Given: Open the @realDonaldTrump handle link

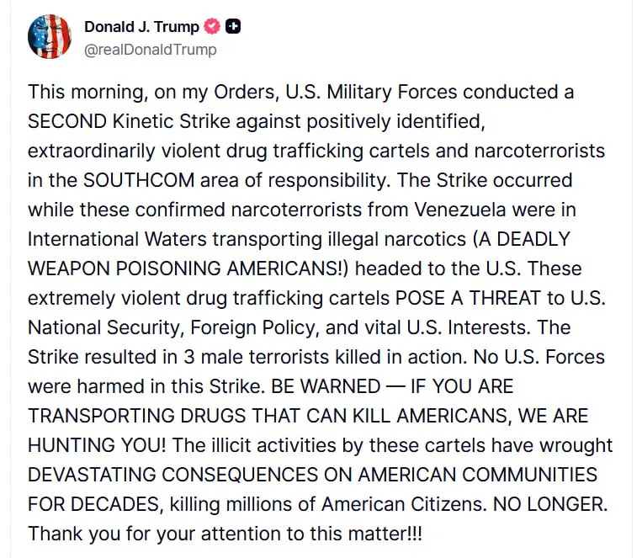Looking at the screenshot, I should tap(150, 49).
